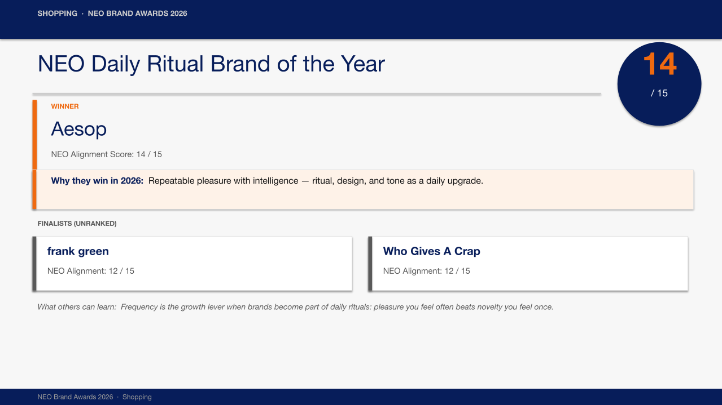The image size is (722, 405).
Task: Click the 14 / 15 score circle badge
Action: tap(659, 84)
